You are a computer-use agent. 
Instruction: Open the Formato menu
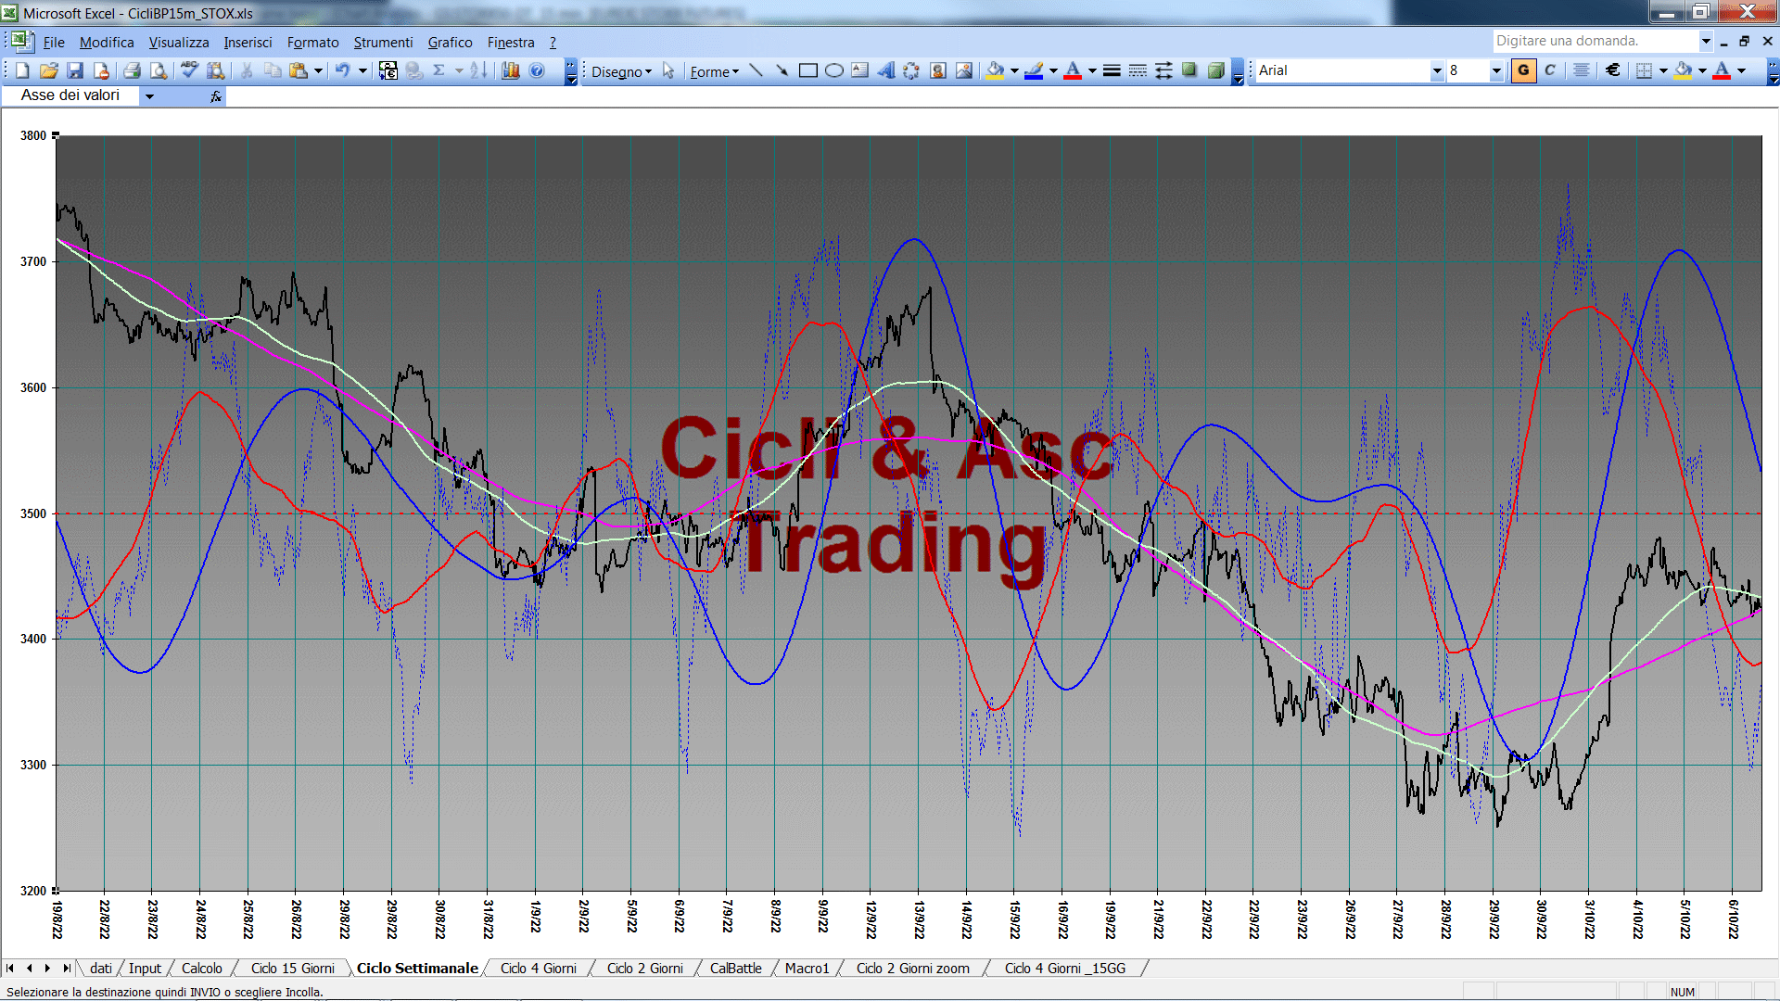pyautogui.click(x=313, y=43)
